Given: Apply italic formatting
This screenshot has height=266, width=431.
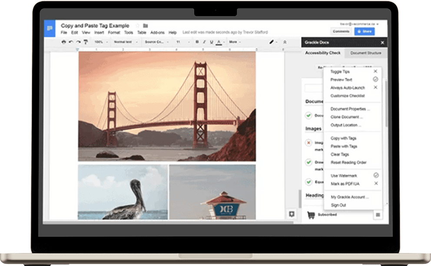Looking at the screenshot, I should click(x=204, y=42).
